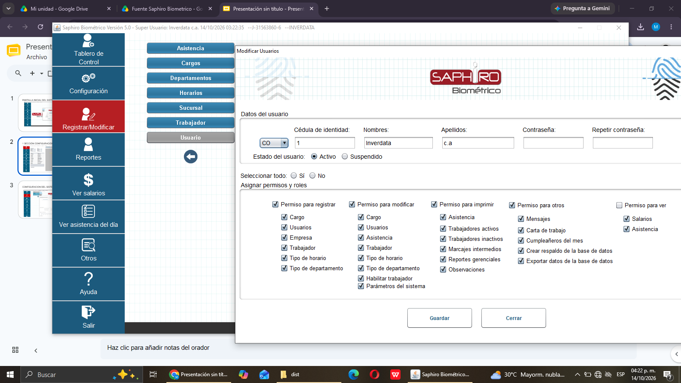Open Windows Start menu
The image size is (681, 383).
tap(10, 374)
